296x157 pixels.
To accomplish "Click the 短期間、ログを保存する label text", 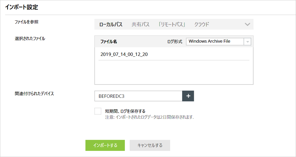I will (x=125, y=111).
